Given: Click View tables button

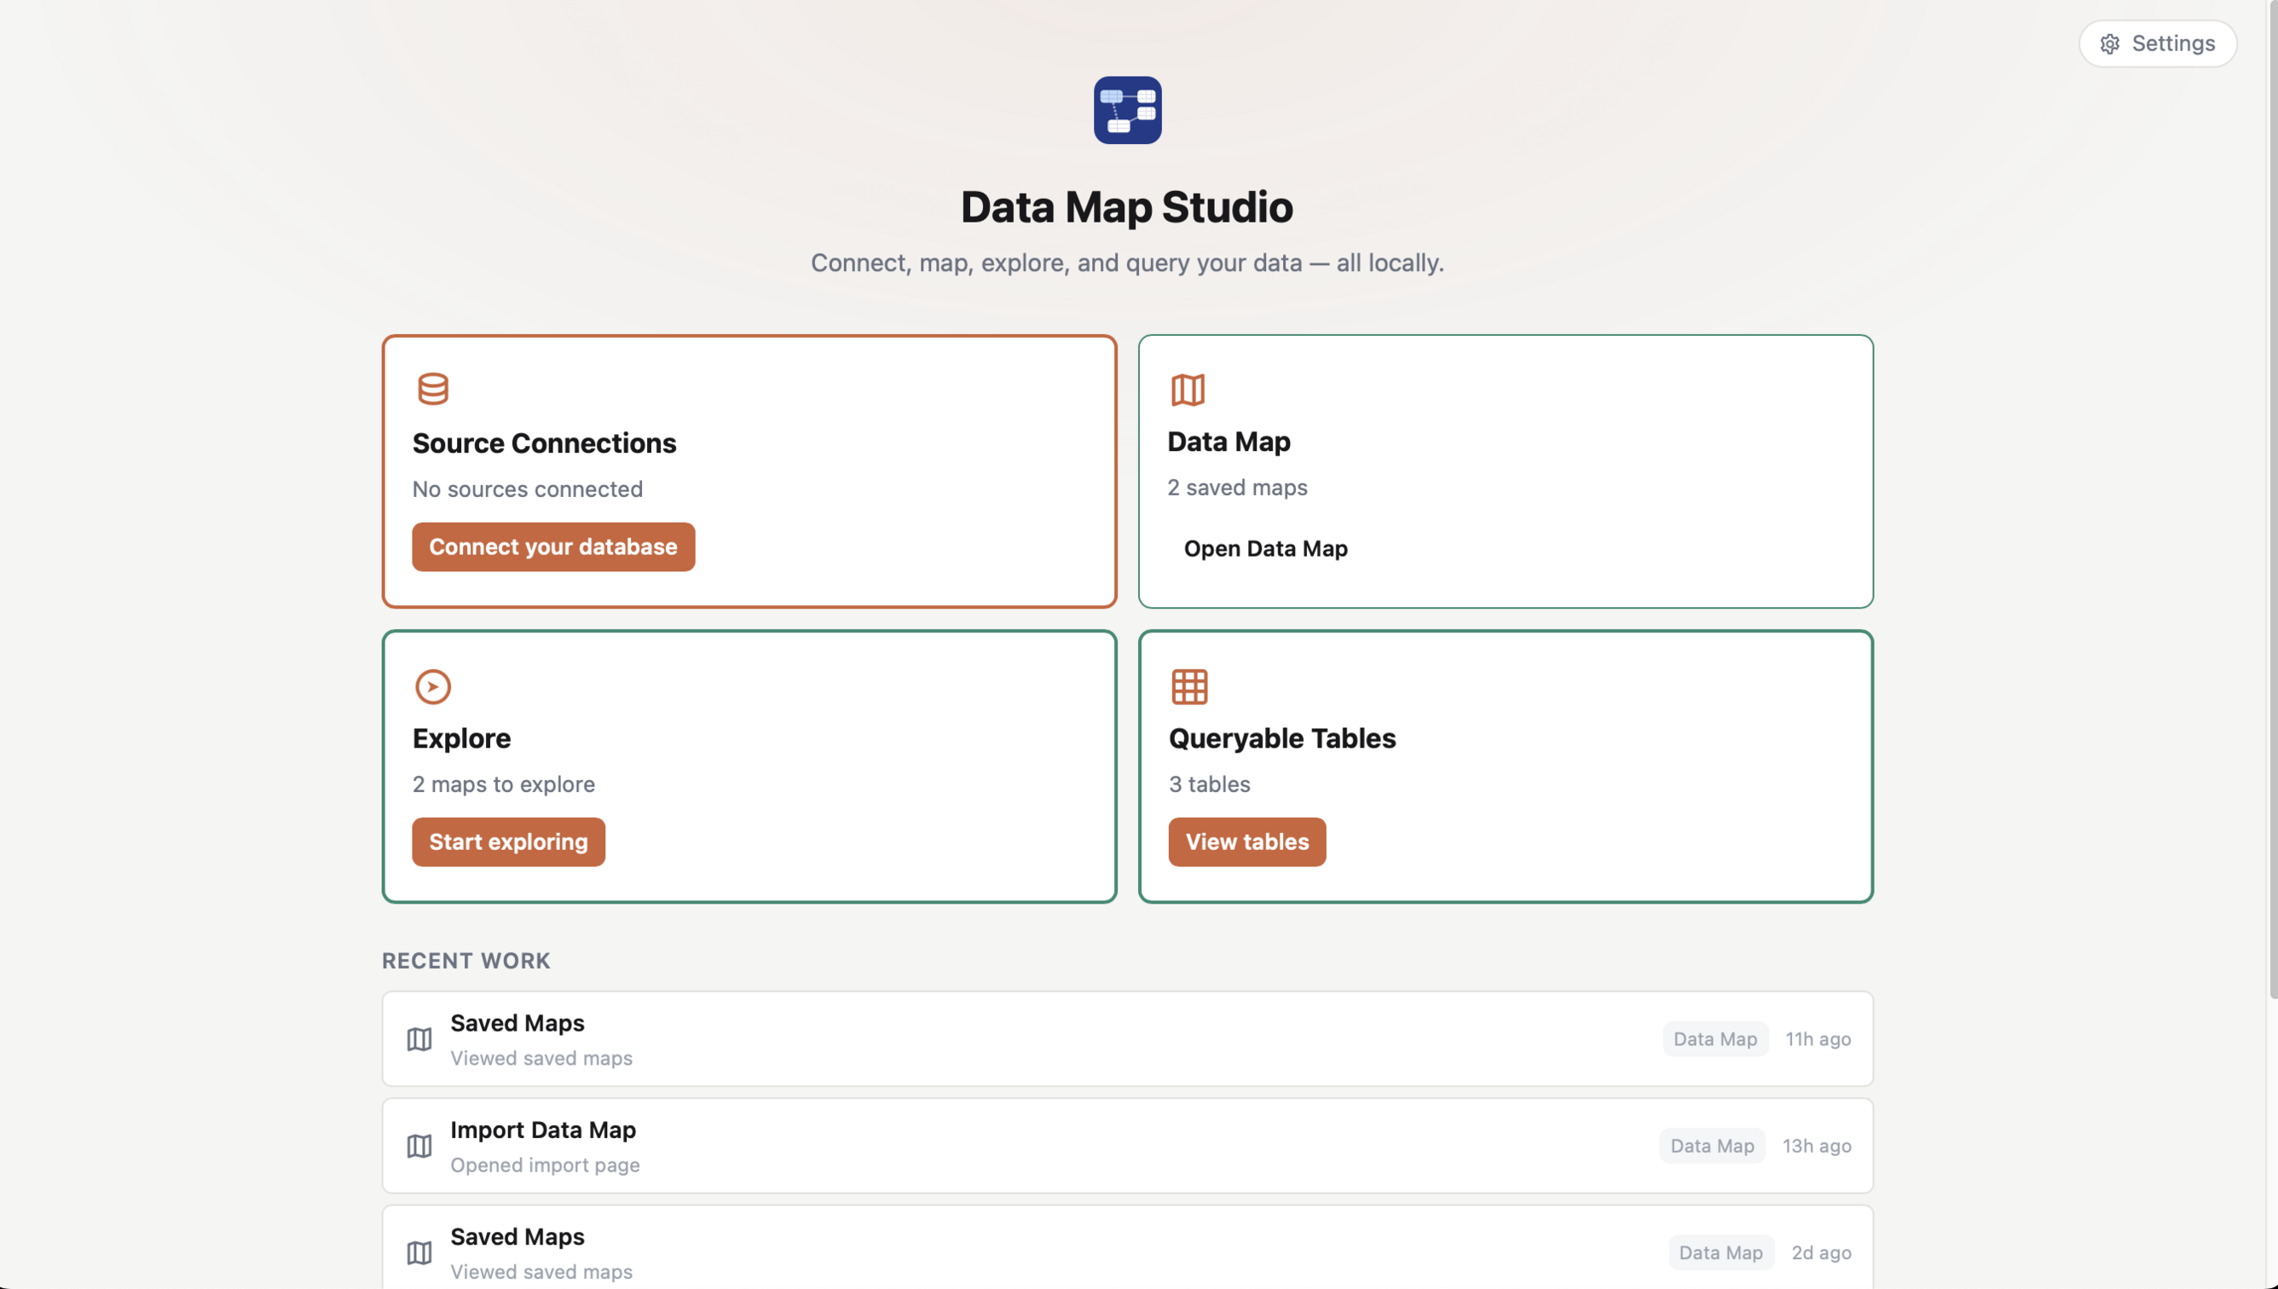Looking at the screenshot, I should [1246, 841].
